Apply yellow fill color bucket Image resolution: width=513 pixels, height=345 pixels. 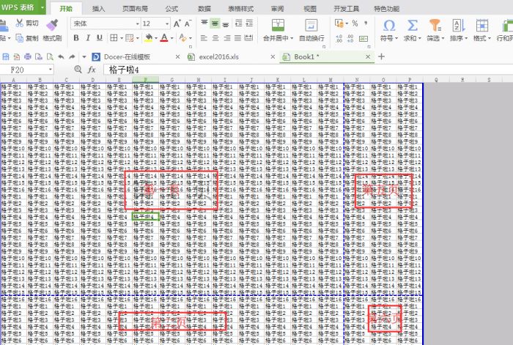[149, 38]
